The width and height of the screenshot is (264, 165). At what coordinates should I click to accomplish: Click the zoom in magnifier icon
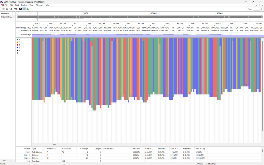tap(4, 9)
